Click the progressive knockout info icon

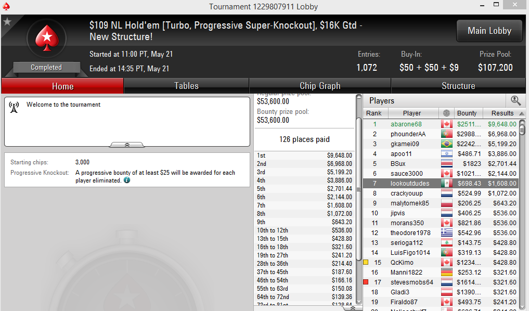[x=127, y=180]
